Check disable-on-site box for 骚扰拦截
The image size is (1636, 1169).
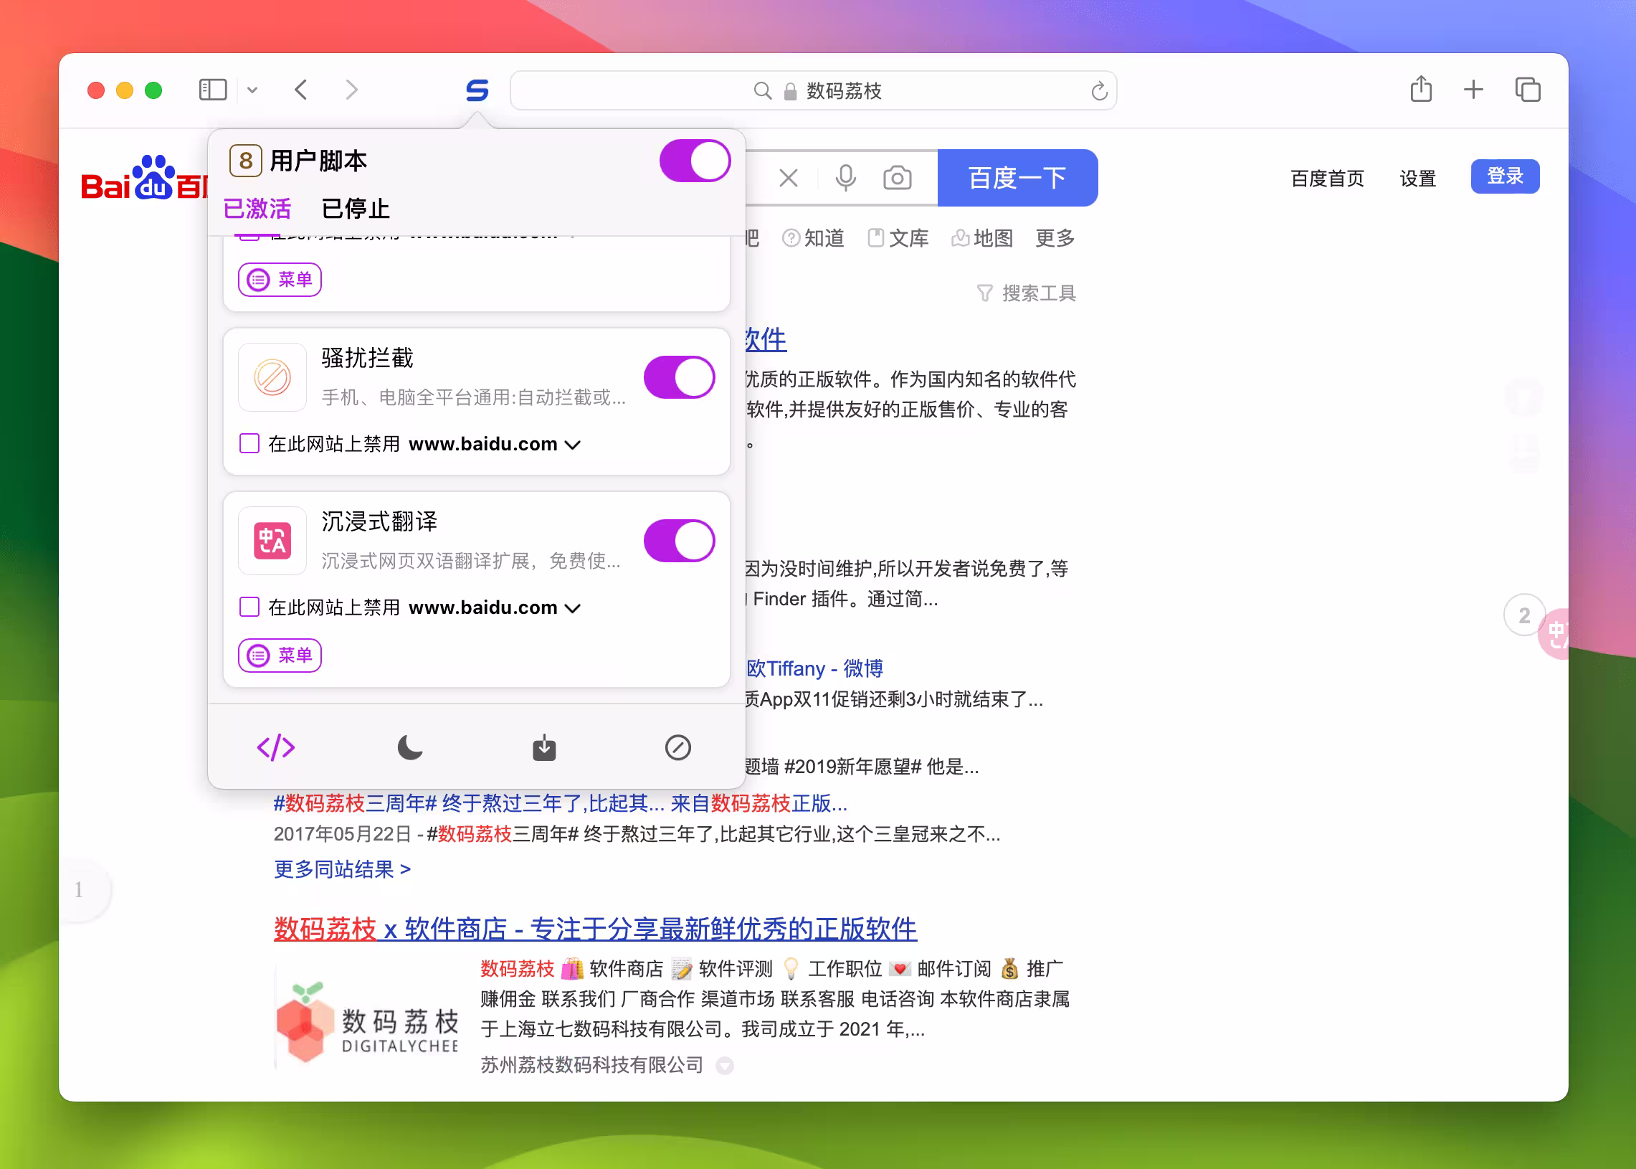click(x=249, y=443)
